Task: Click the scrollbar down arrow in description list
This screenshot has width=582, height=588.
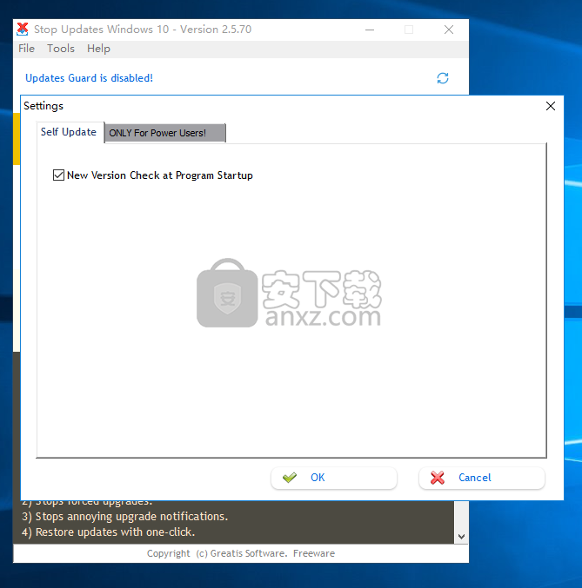Action: click(x=461, y=537)
